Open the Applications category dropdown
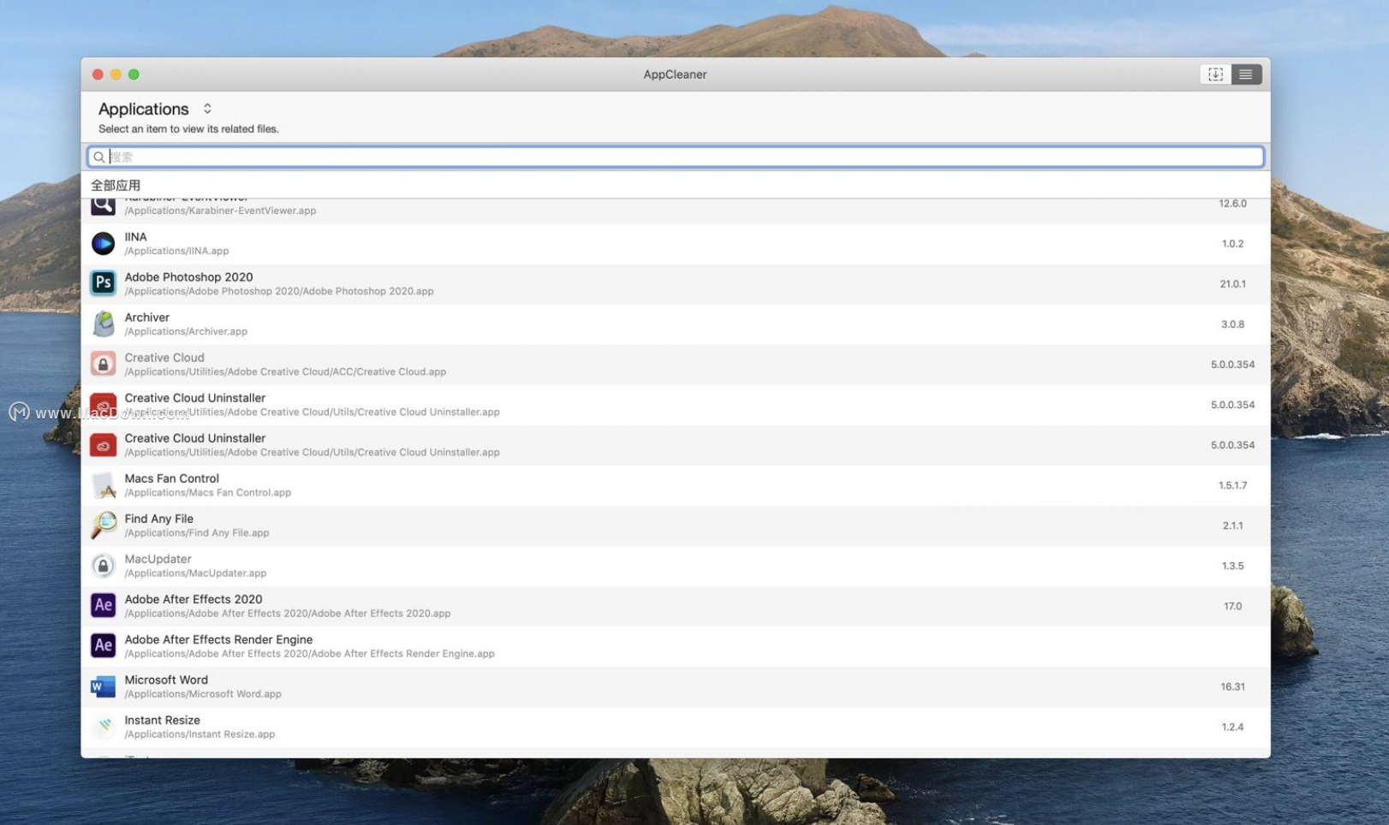This screenshot has height=825, width=1389. [155, 109]
